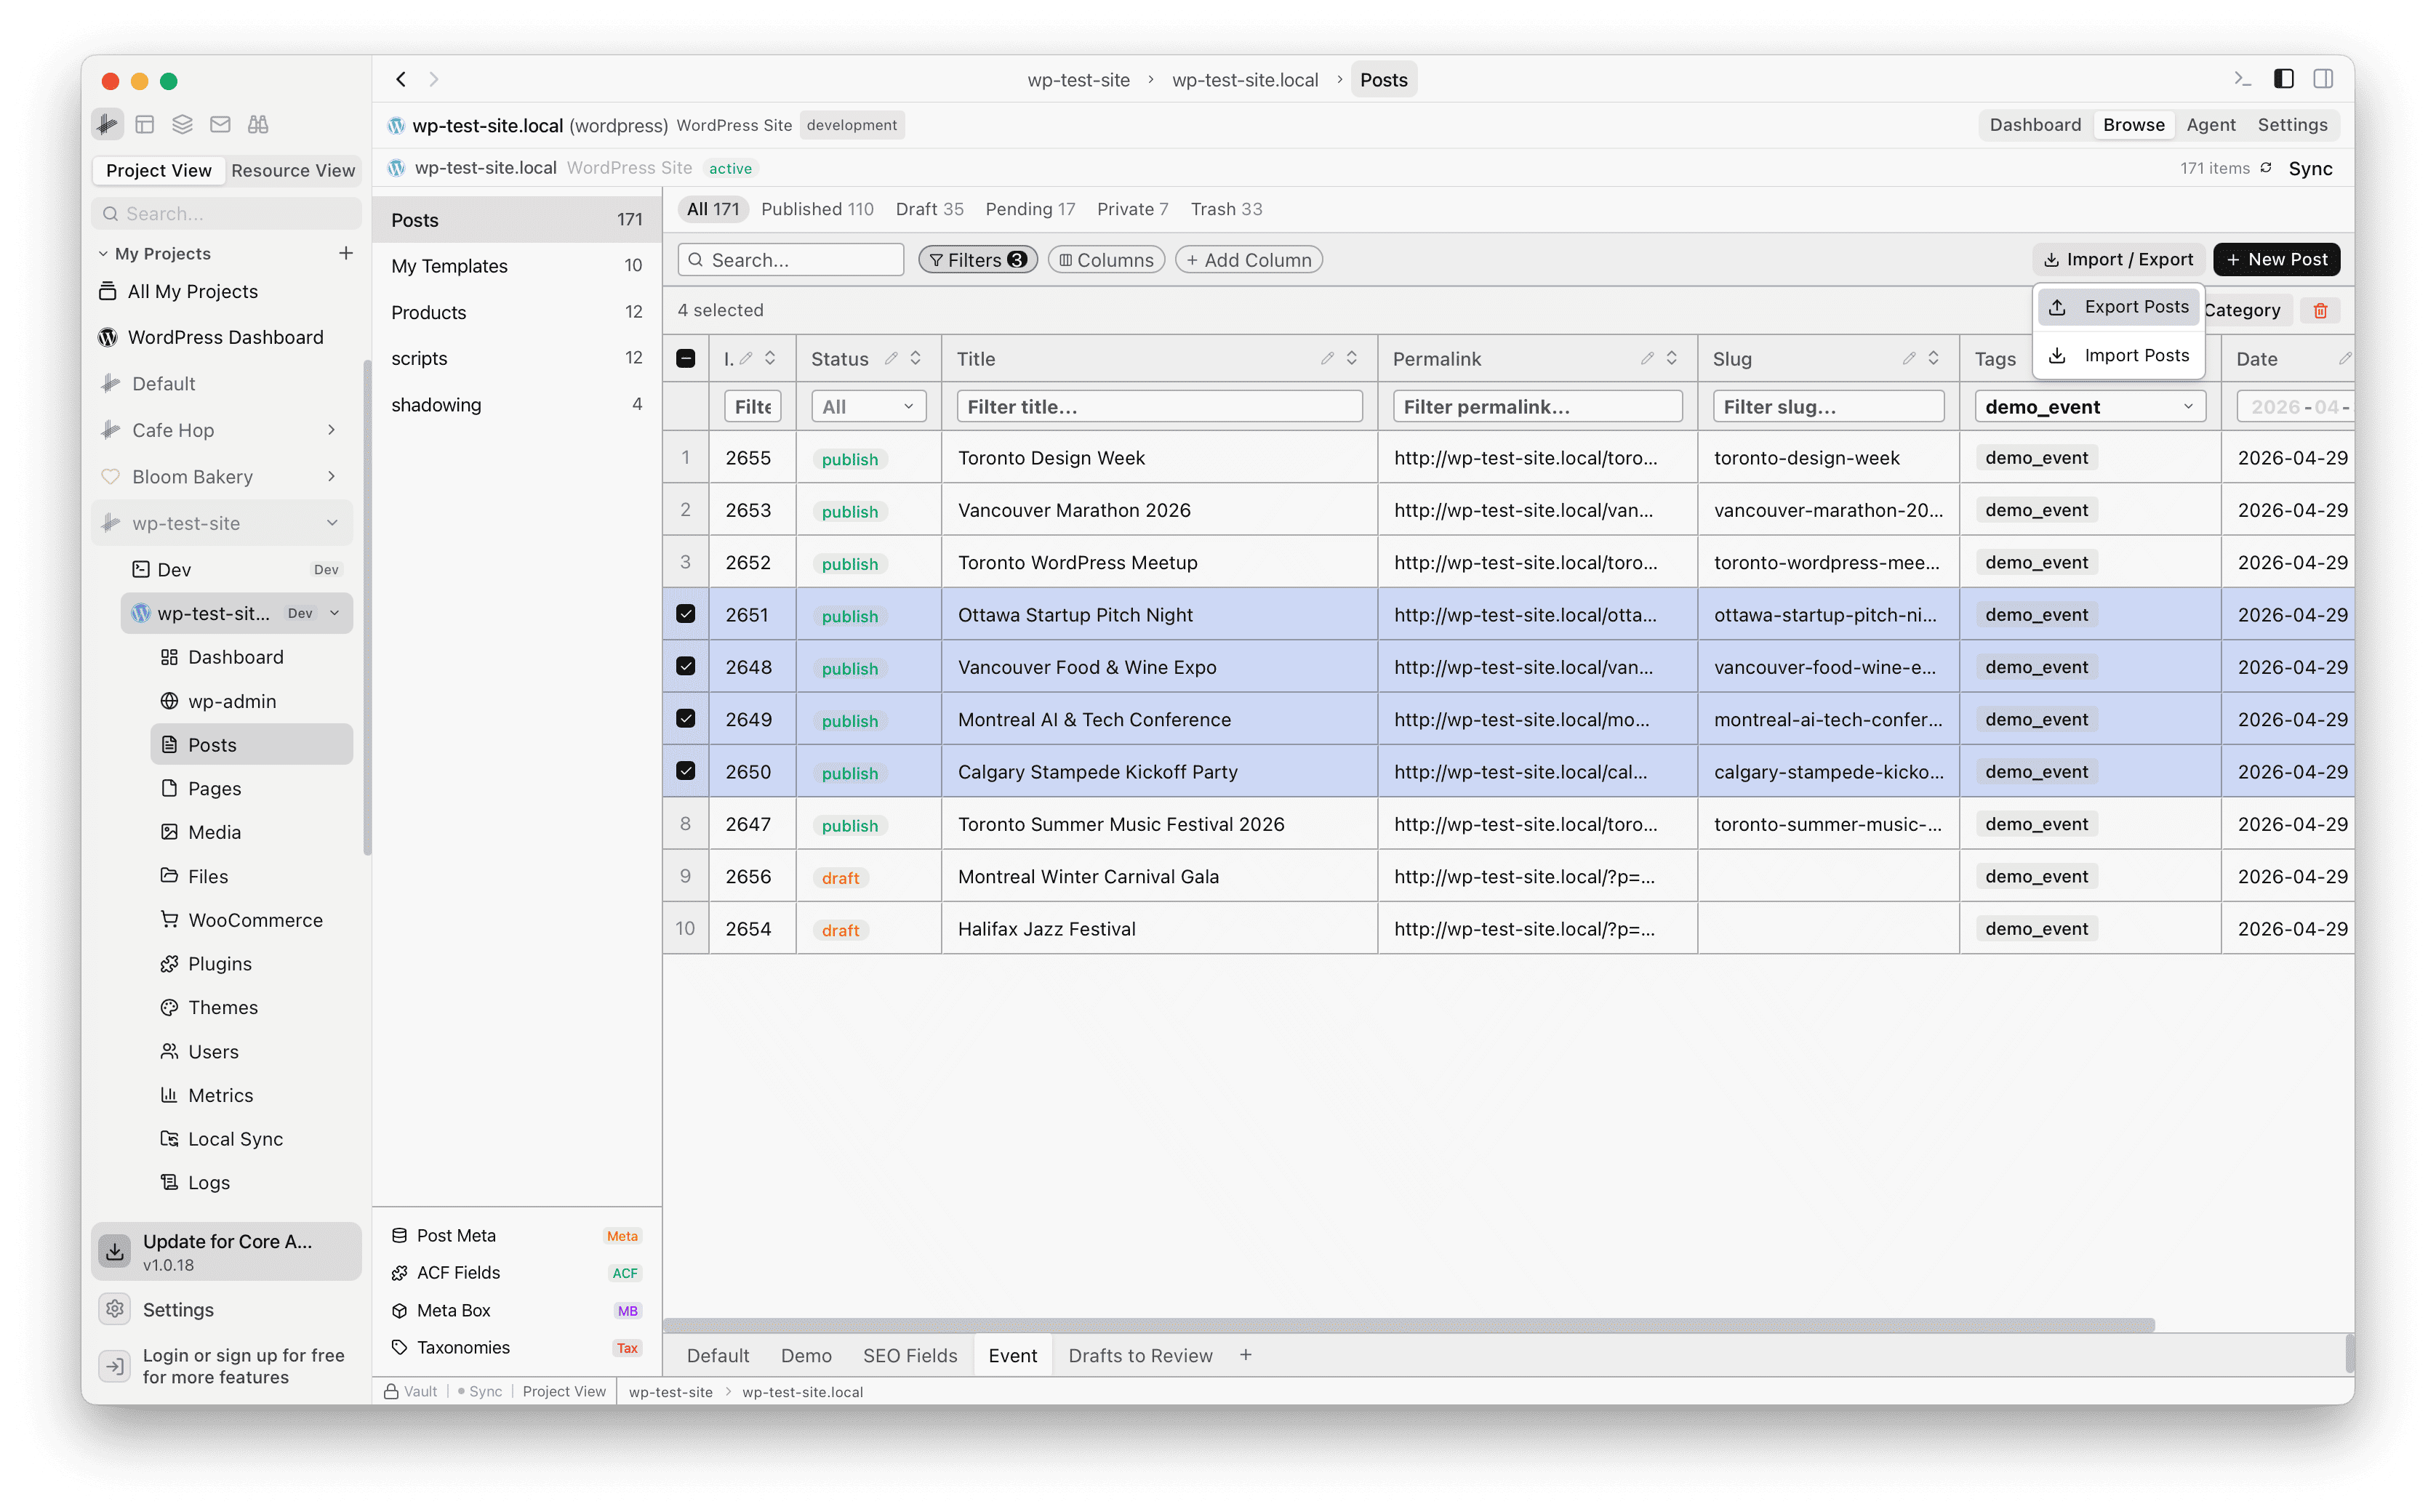Select row 1 Toronto Design Week
The image size is (2436, 1512).
685,457
